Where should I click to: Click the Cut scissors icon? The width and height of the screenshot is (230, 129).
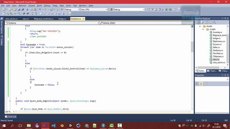pos(27,10)
